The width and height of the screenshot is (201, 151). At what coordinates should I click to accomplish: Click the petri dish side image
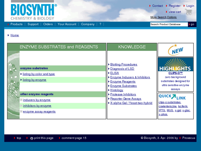click(x=14, y=85)
